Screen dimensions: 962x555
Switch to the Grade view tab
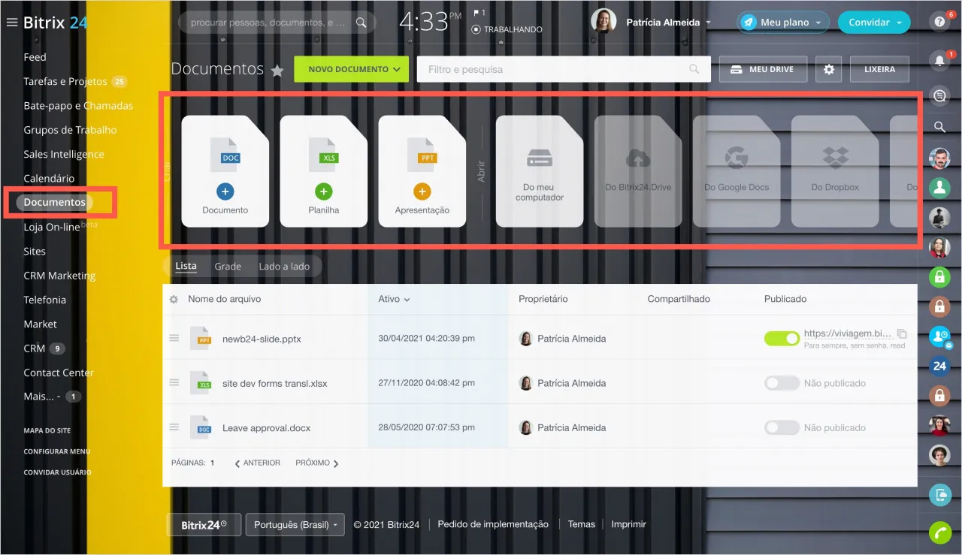pos(228,267)
